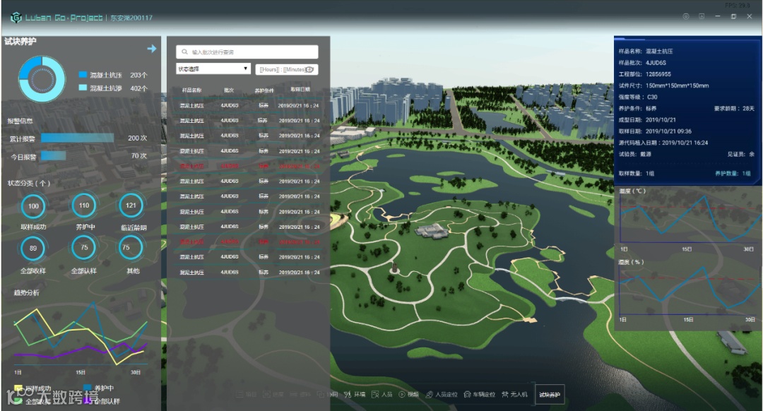Click the batch number search field

247,52
